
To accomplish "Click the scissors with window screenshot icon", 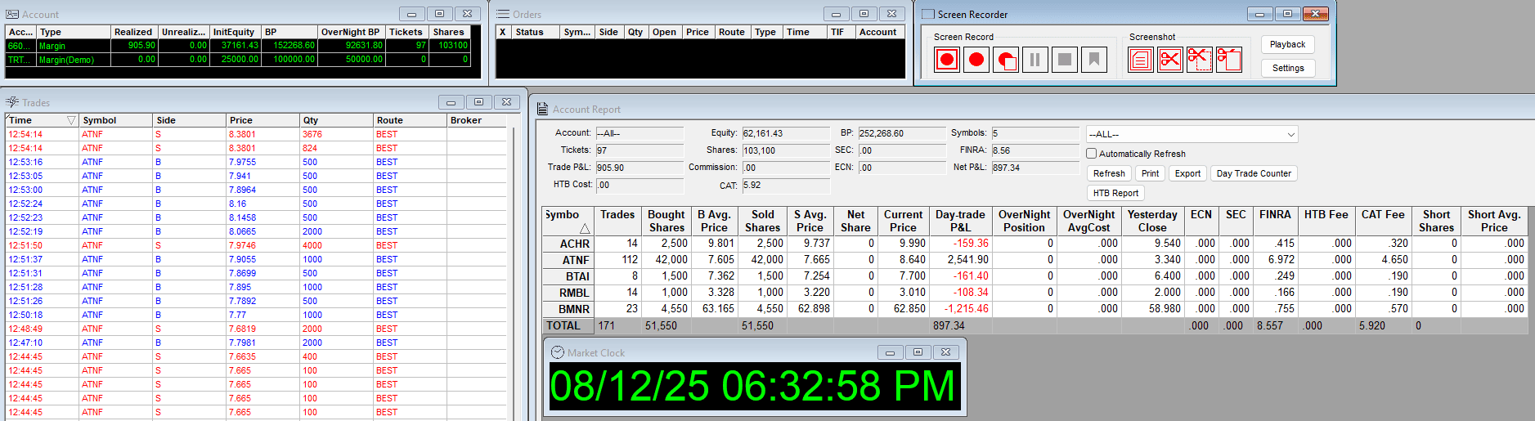I will (x=1228, y=60).
